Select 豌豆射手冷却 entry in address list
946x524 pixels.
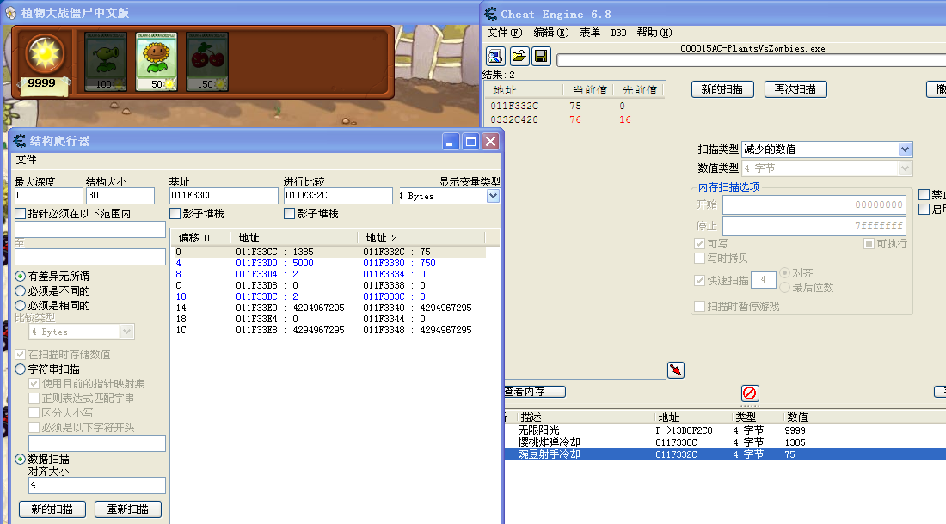724,454
